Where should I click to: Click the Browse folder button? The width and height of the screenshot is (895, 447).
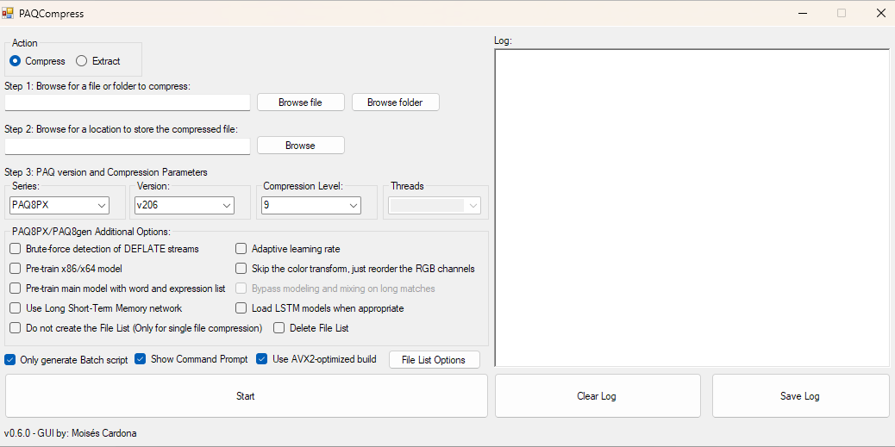395,102
